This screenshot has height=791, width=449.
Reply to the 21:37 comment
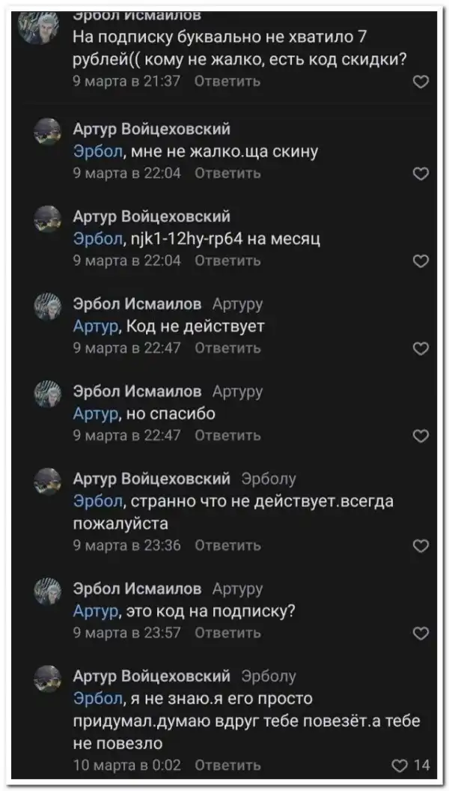click(x=227, y=82)
